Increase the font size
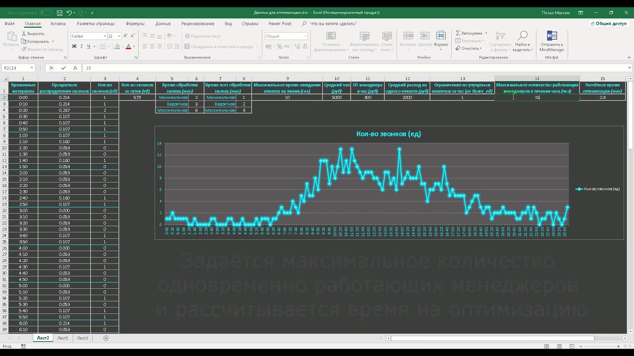This screenshot has height=356, width=634. click(x=126, y=36)
